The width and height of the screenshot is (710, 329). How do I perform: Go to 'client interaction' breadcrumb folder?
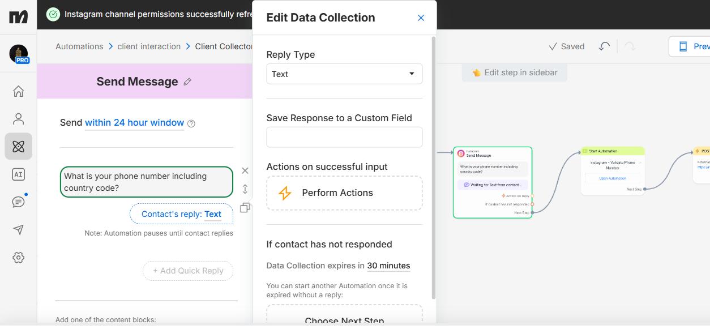click(x=149, y=46)
